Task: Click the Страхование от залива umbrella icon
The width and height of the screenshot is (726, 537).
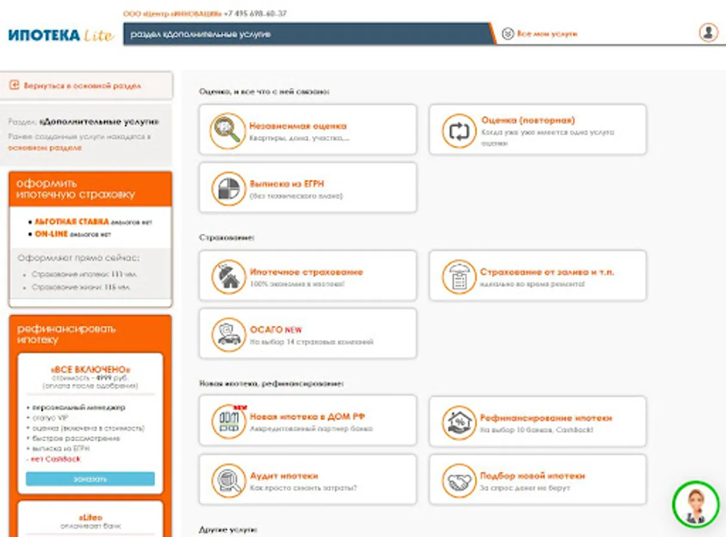Action: [459, 276]
